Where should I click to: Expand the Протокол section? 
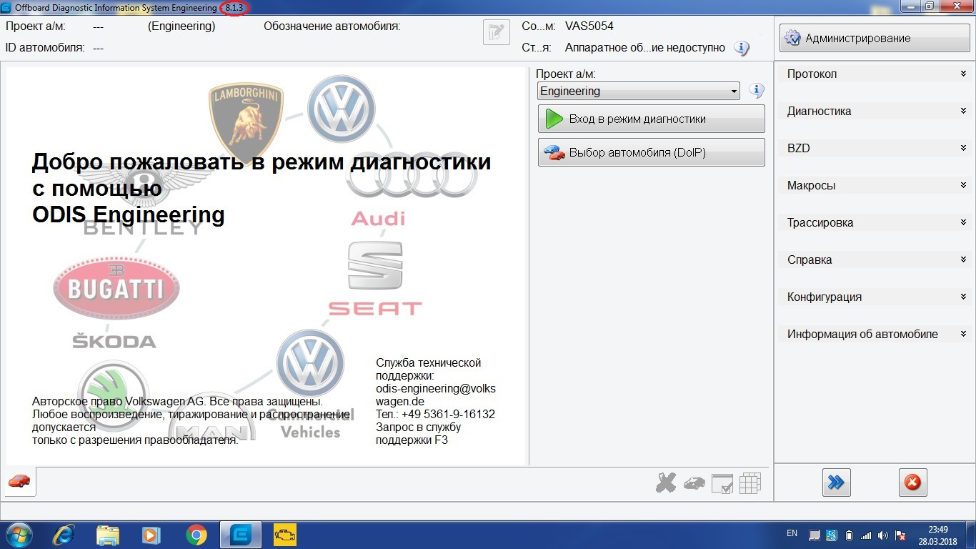(x=875, y=74)
